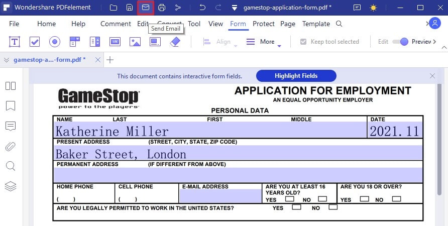Open the message notes icon in the title bar
Viewport: 448px width, 226px height.
click(357, 8)
